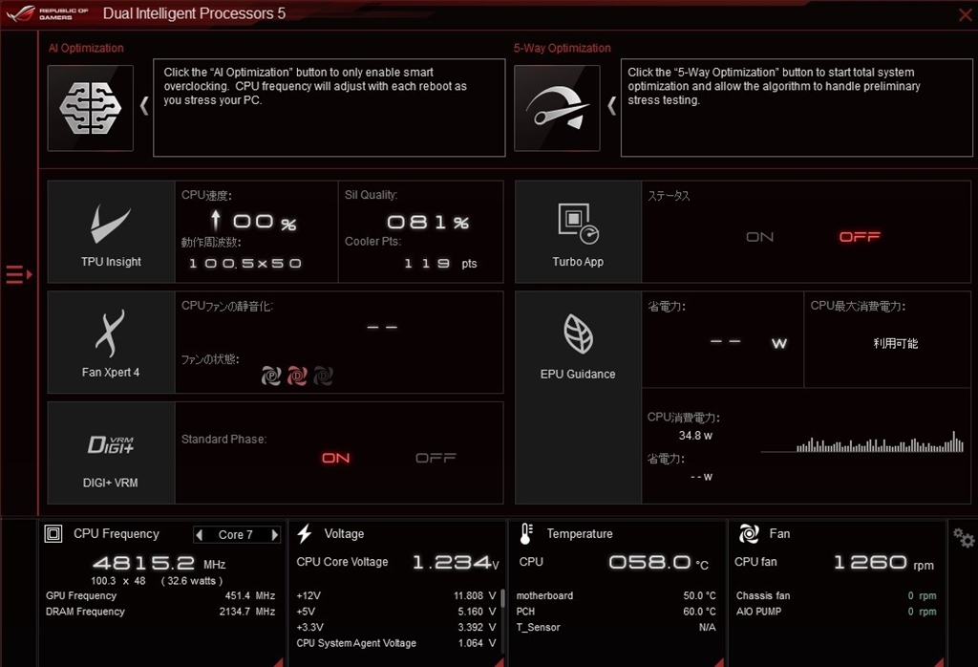Screen dimensions: 978x667
Task: Set Standard Phase to OFF
Action: [x=436, y=458]
